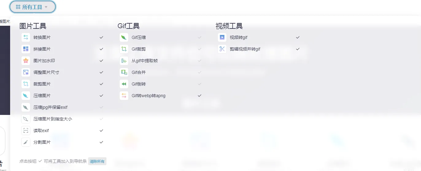The width and height of the screenshot is (421, 171).
Task: Enable checkmark for Gif压缩
Action: tap(199, 37)
